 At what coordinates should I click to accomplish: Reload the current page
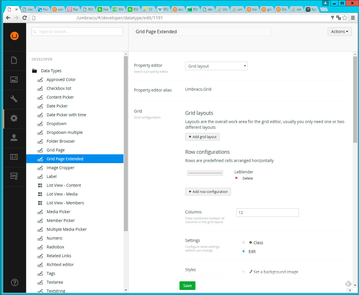(x=25, y=18)
